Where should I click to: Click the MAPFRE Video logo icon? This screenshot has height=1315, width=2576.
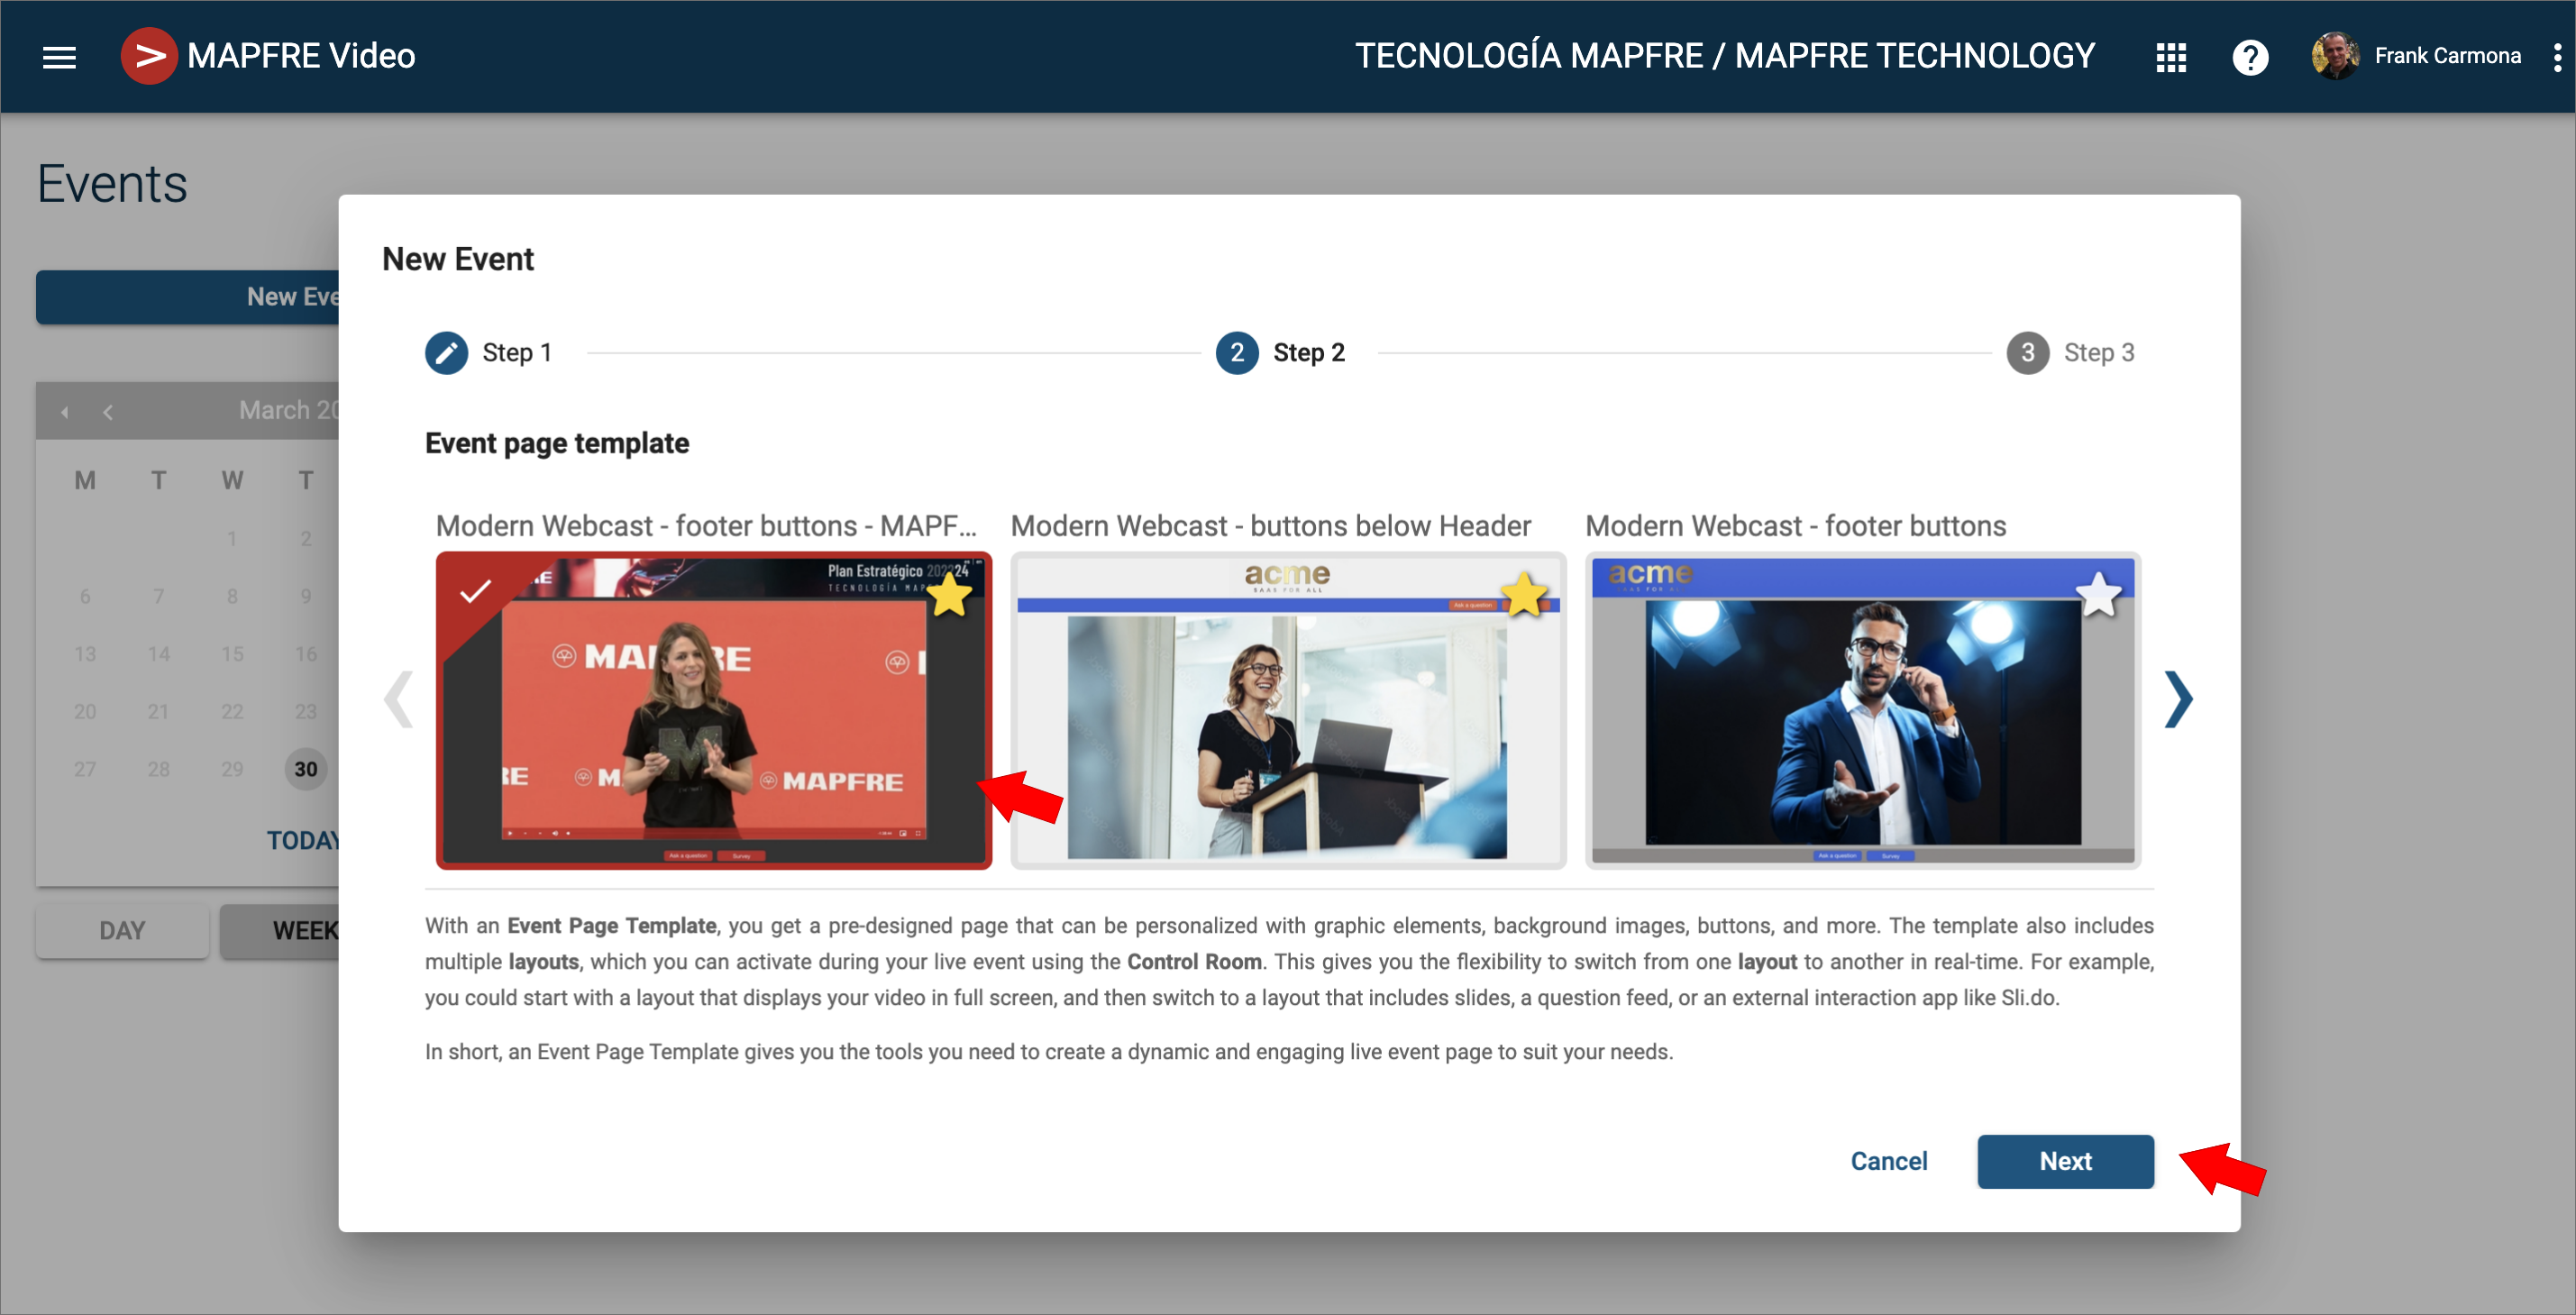[149, 56]
